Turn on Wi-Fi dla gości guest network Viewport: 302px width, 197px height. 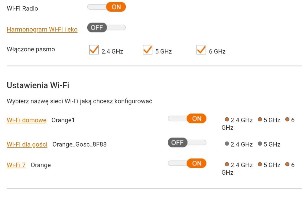[x=187, y=142]
